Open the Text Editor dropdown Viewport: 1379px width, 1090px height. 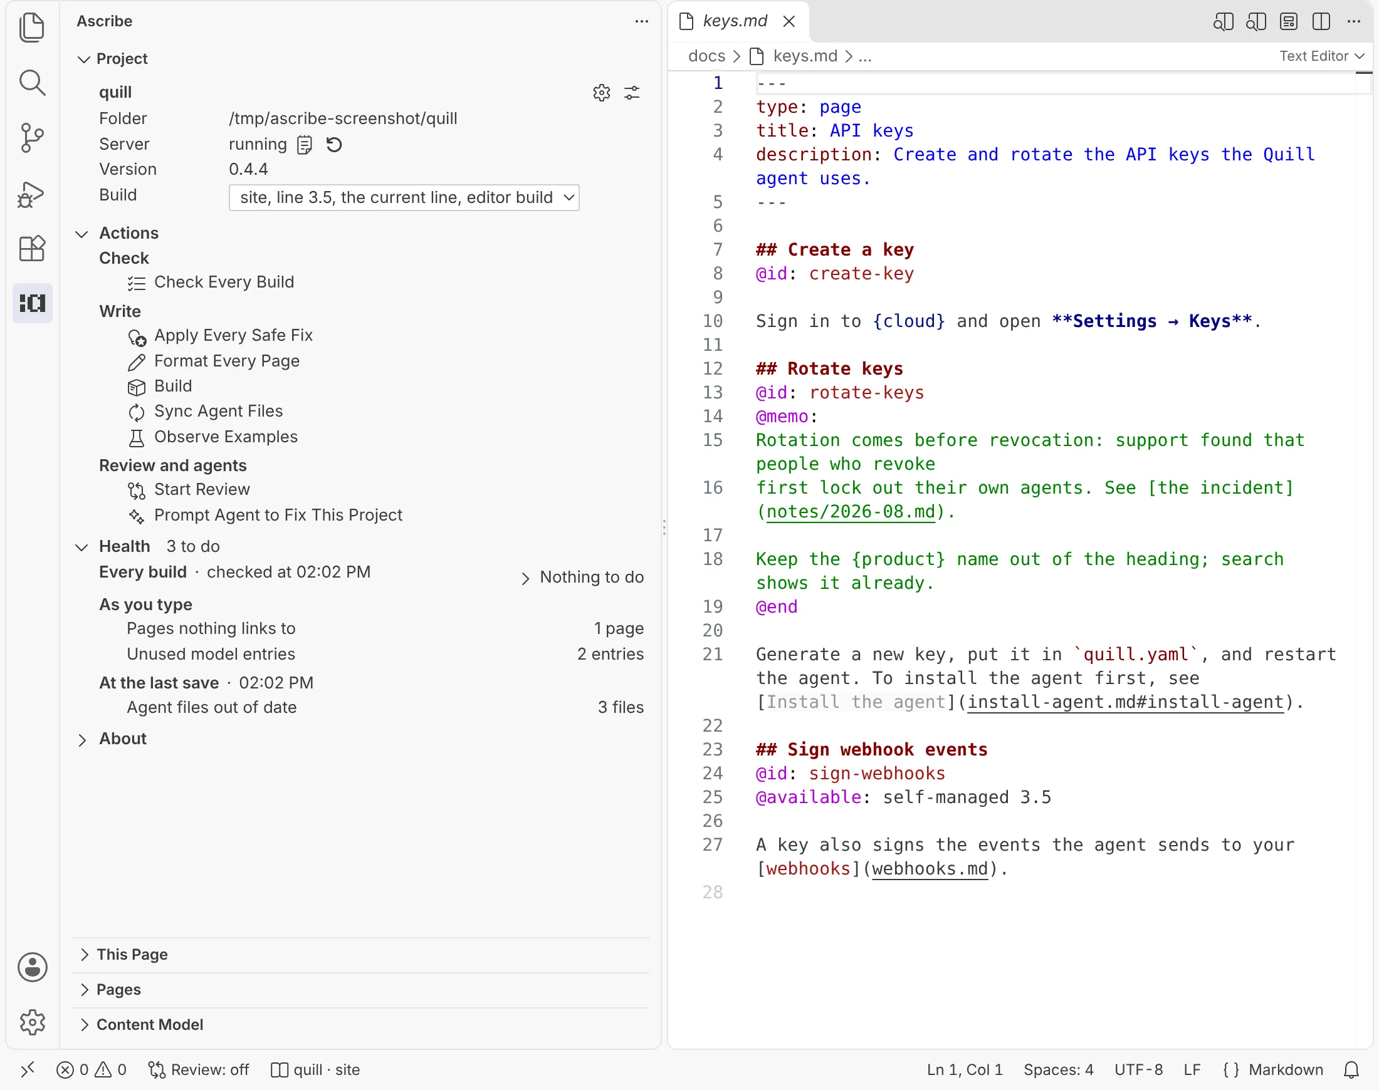1321,56
